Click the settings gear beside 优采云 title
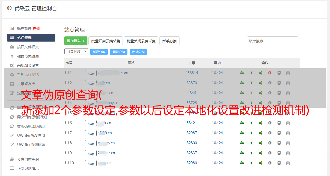Image resolution: width=330 pixels, height=176 pixels. point(9,8)
